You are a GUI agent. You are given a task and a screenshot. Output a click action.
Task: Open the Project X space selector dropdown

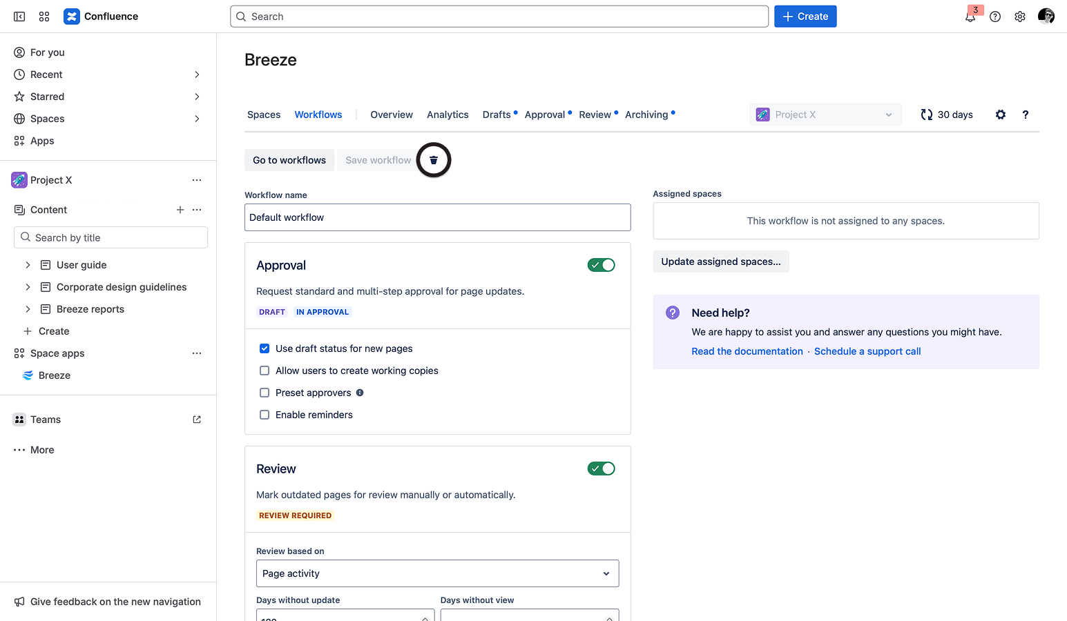825,114
